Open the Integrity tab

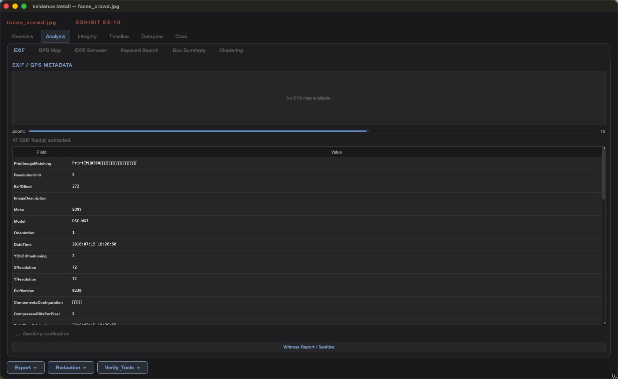pos(87,36)
